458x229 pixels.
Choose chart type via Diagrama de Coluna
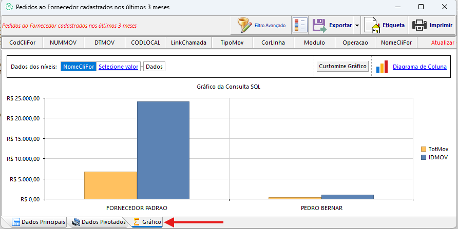421,67
